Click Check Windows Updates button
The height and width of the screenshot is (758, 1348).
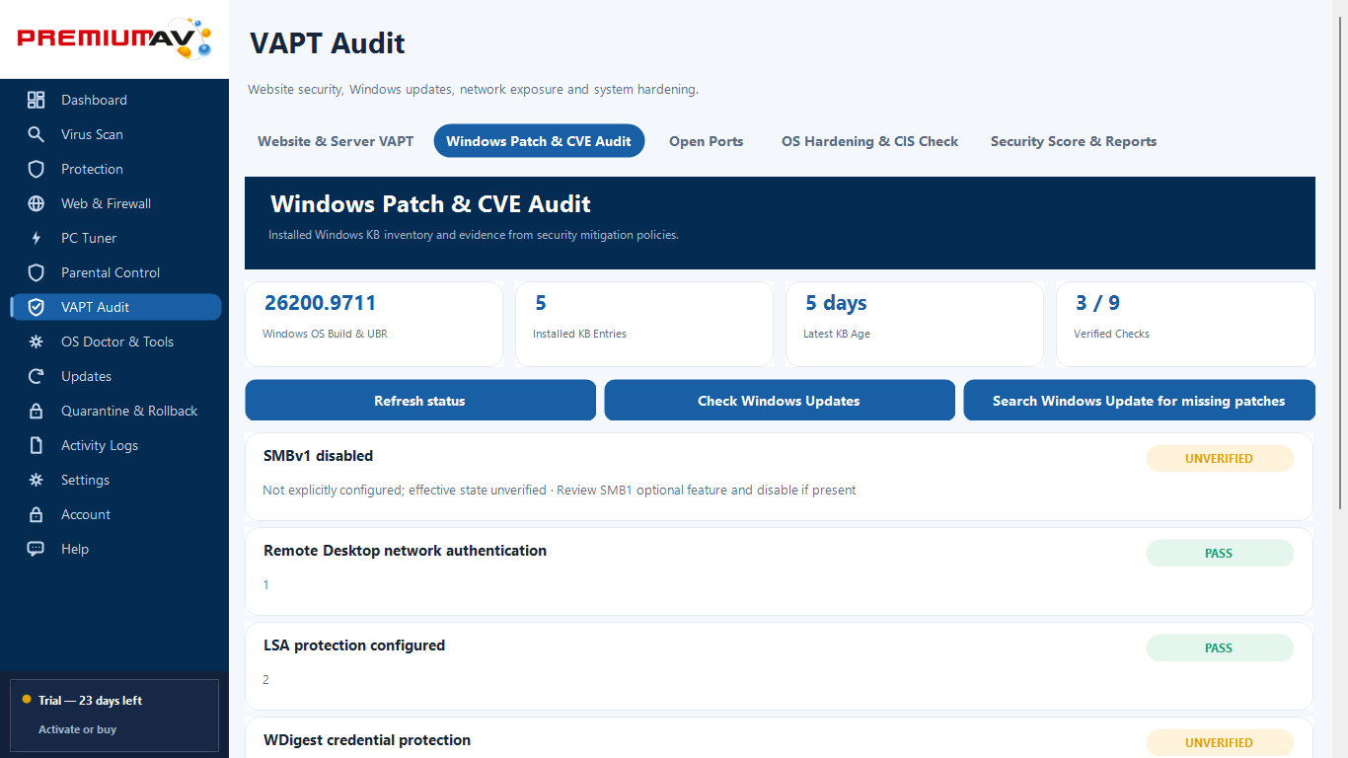(x=780, y=401)
